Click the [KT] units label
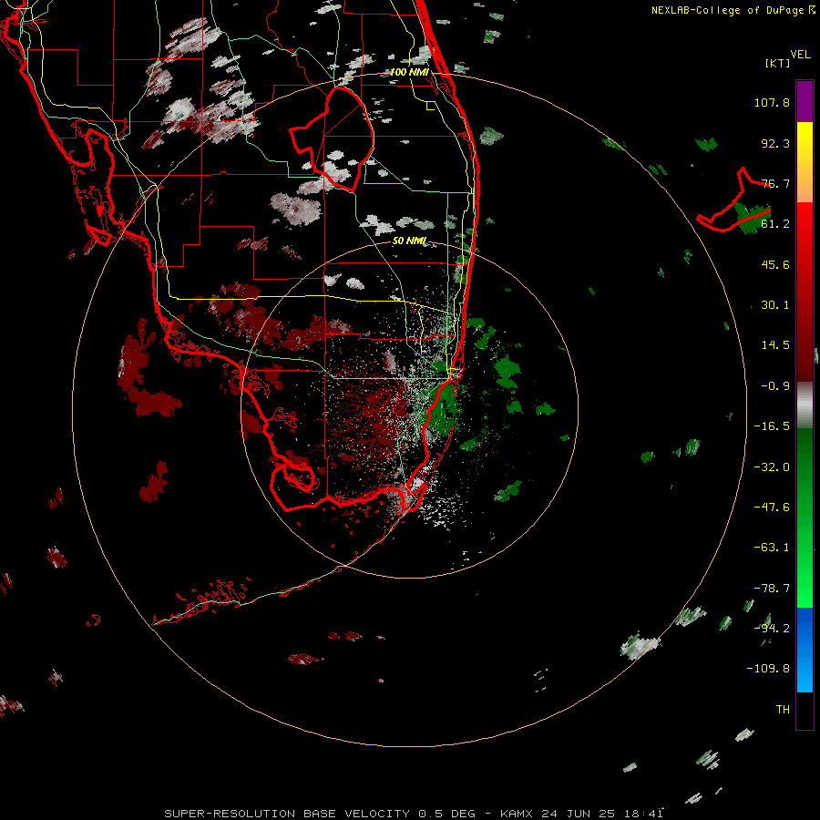The height and width of the screenshot is (820, 820). pos(778,63)
